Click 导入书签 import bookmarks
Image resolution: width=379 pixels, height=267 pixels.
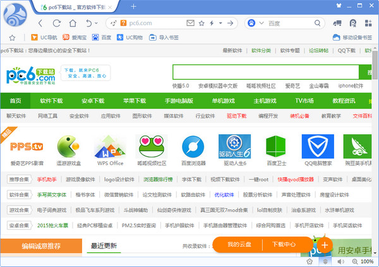pos(164,37)
